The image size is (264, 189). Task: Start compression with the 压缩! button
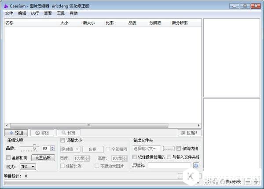coord(190,133)
